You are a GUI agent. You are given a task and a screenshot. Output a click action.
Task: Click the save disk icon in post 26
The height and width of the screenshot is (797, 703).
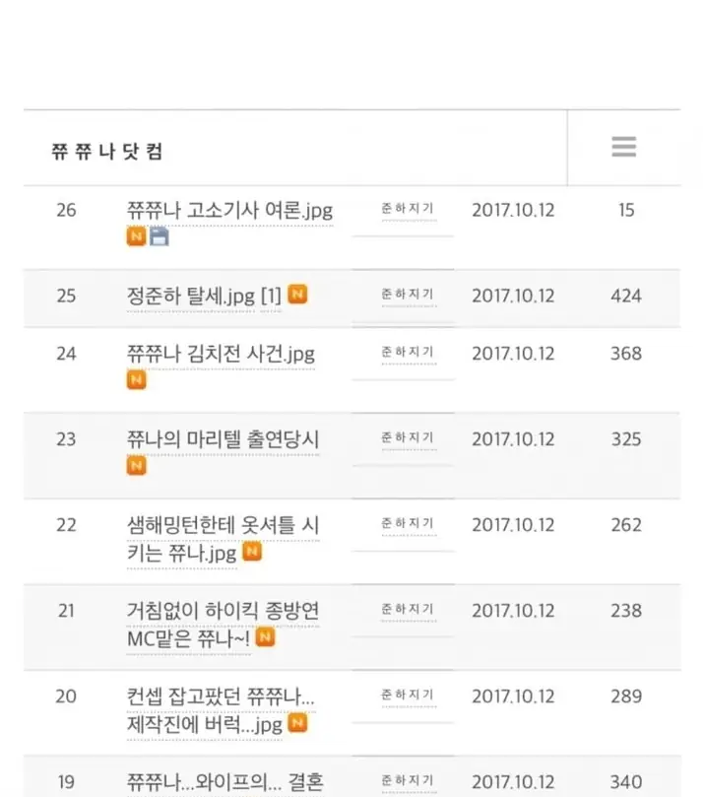pos(159,236)
